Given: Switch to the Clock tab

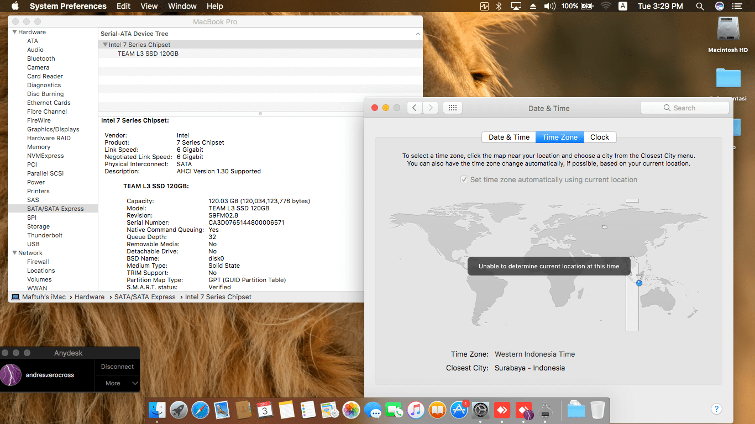Looking at the screenshot, I should tap(599, 137).
